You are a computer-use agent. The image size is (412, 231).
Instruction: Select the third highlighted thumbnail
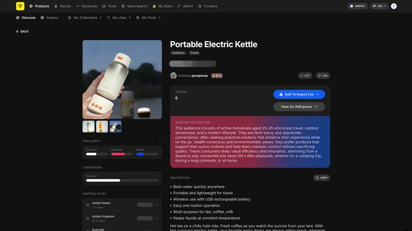[x=115, y=126]
